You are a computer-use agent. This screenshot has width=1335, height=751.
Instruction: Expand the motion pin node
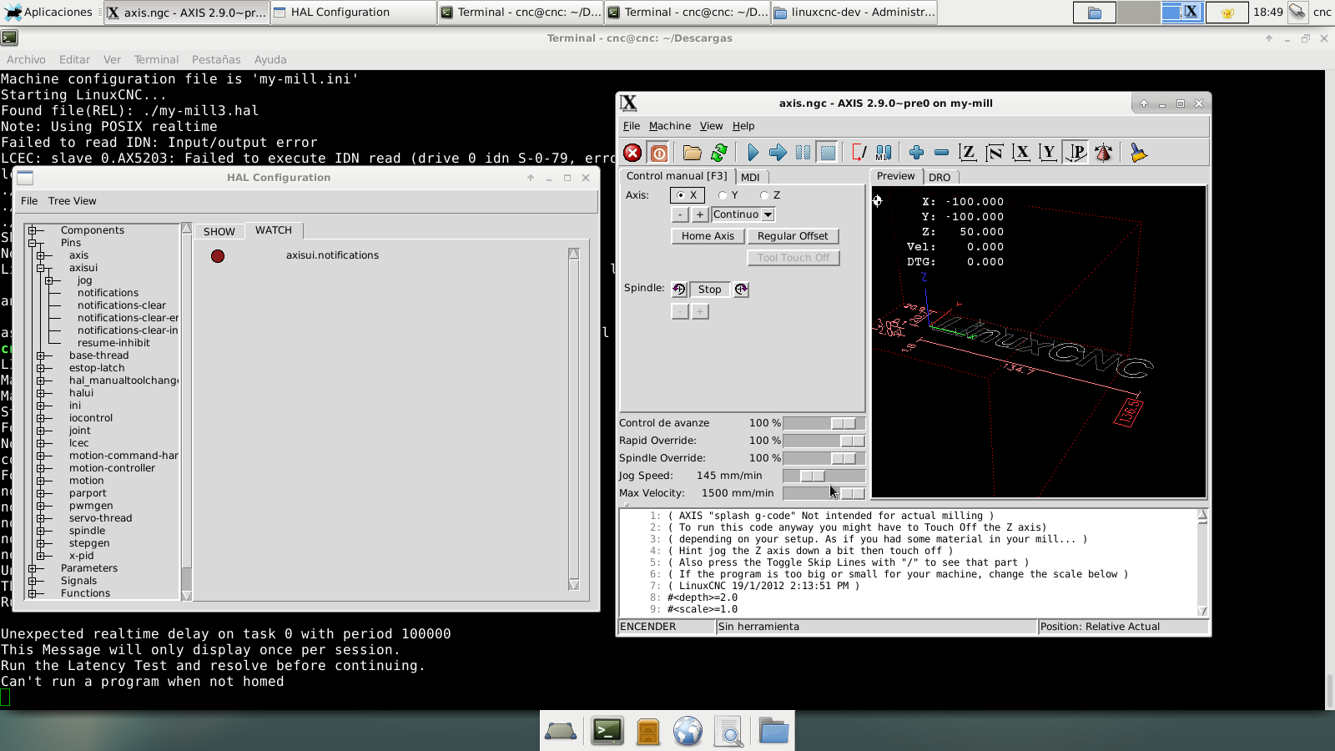click(x=41, y=481)
